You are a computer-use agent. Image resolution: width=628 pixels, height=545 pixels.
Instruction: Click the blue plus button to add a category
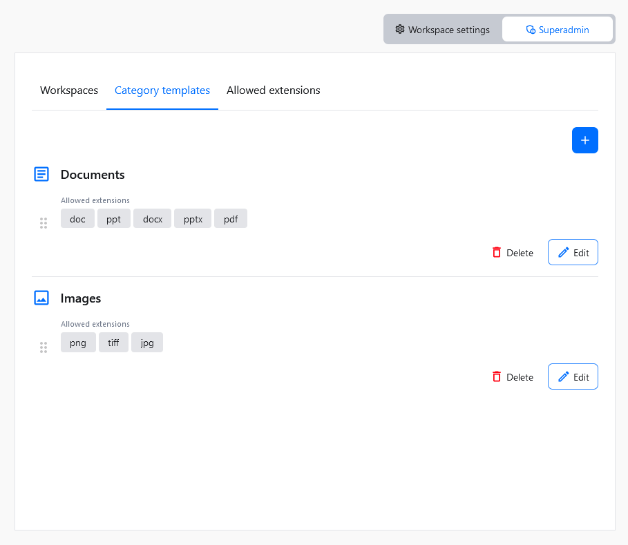coord(584,140)
